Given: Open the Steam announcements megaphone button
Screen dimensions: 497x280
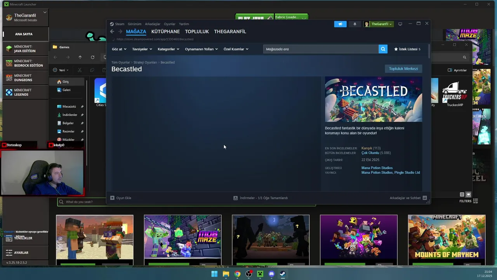Looking at the screenshot, I should (340, 24).
